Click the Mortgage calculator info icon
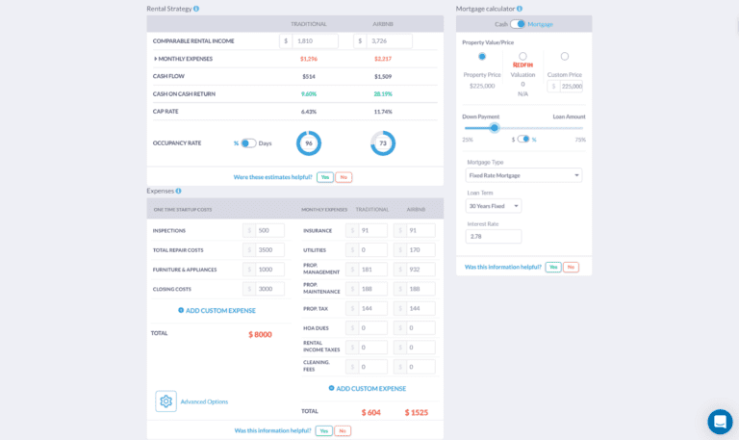The width and height of the screenshot is (739, 440). tap(519, 9)
